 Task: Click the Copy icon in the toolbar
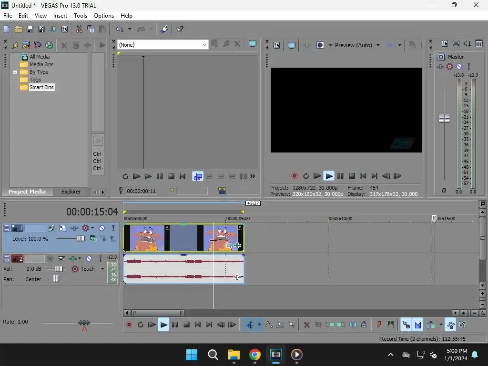[91, 29]
